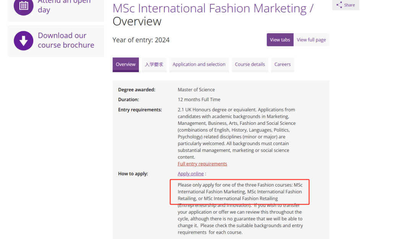413x239 pixels.
Task: Switch to the Careers tab
Action: [x=282, y=65]
